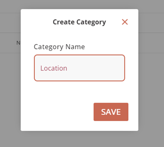Select the orange-bordered text input
Screen dimensions: 164x147
[x=79, y=68]
